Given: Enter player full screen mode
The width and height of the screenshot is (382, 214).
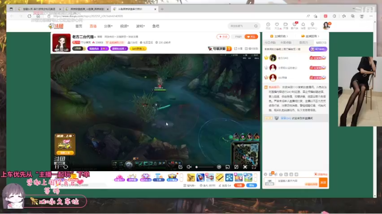Looking at the screenshot, I should [254, 167].
